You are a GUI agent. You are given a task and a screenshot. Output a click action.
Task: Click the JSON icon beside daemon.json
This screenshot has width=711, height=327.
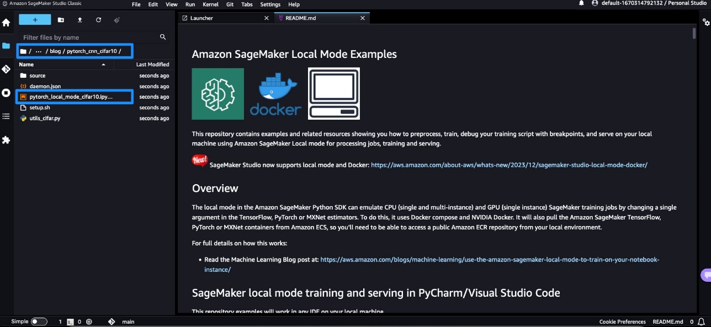[x=23, y=87]
